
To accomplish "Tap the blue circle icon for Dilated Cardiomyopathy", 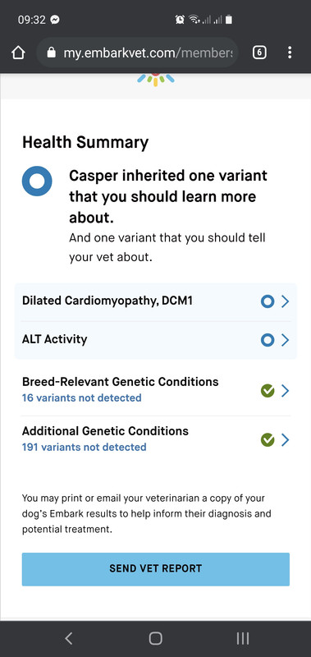I will [x=267, y=301].
